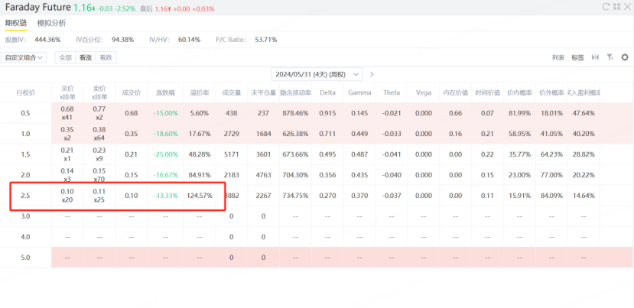Screen dimensions: 634x308
Task: Select the 看涨 calls toggle
Action: click(x=86, y=58)
